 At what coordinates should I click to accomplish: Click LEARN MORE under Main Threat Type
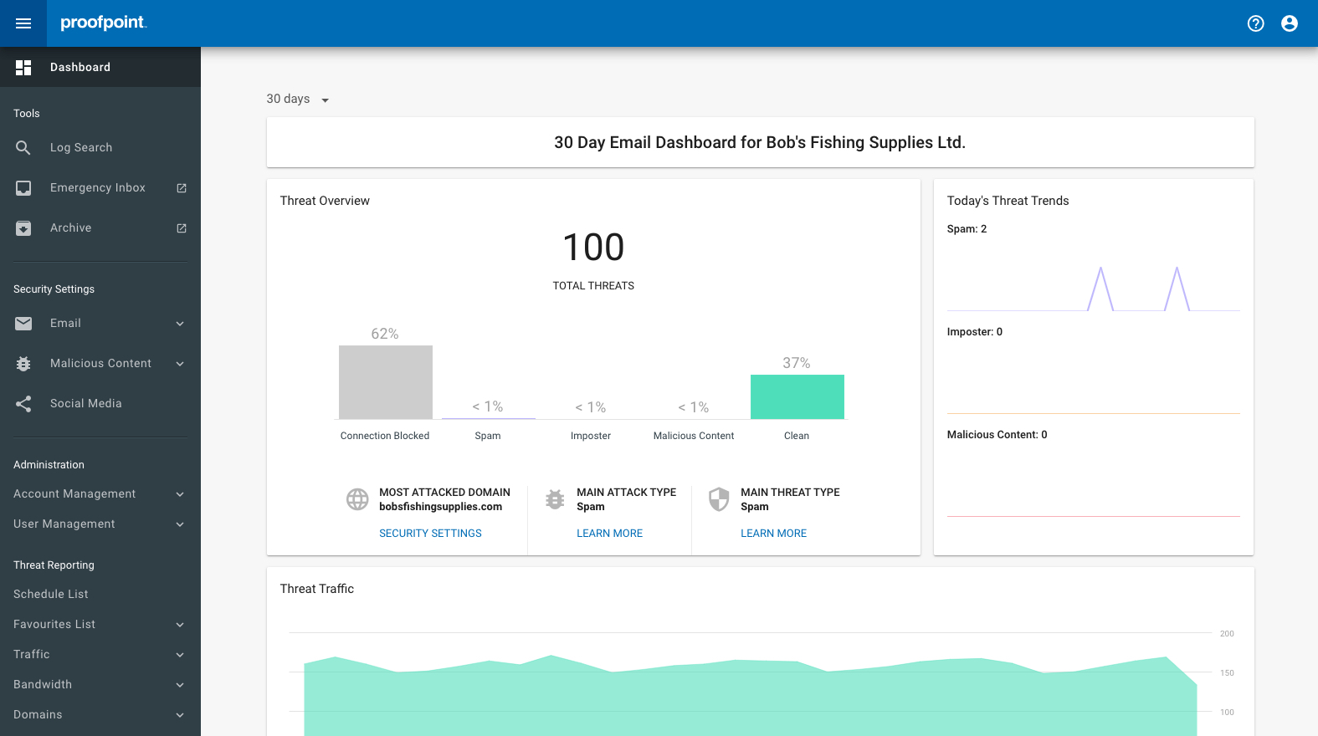(773, 533)
